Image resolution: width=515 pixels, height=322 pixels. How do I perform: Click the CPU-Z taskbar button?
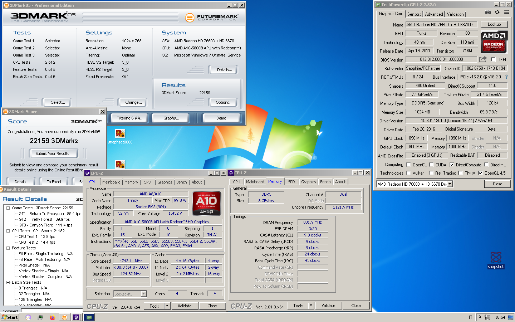point(76,317)
